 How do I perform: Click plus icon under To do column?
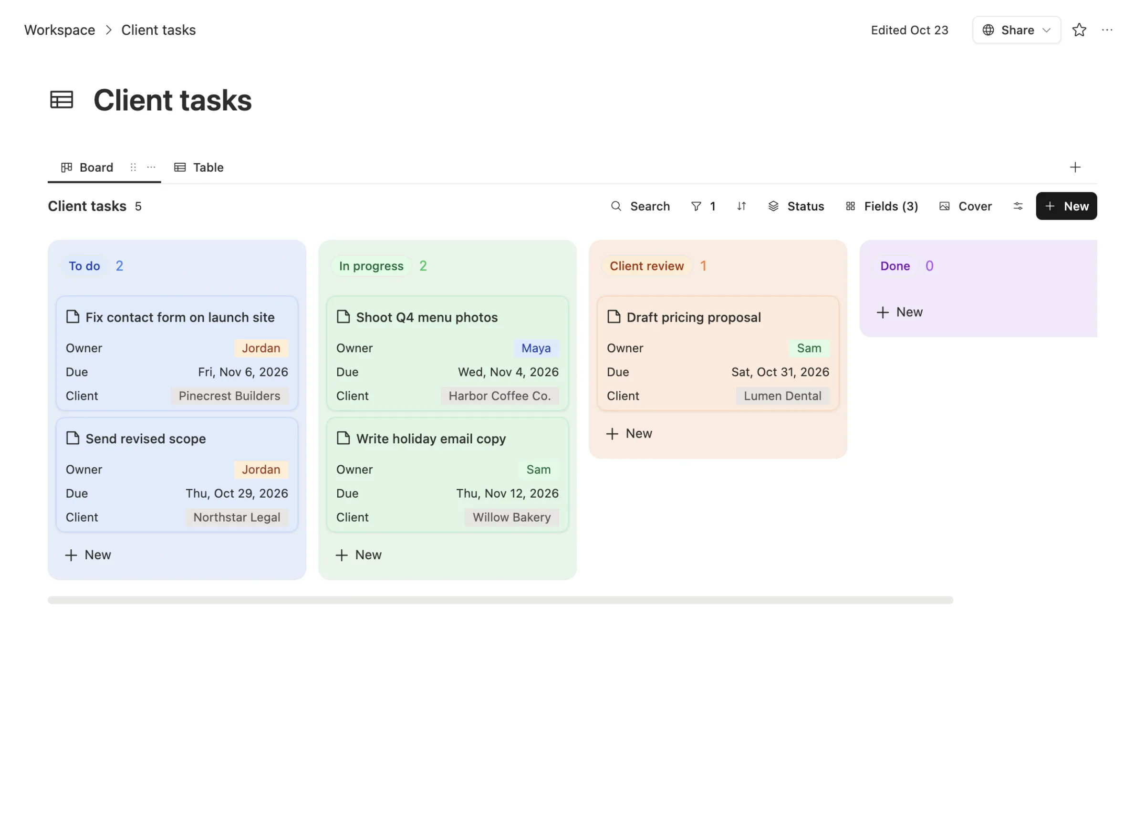click(x=71, y=555)
